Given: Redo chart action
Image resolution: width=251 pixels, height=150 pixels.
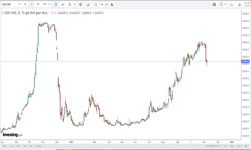Looking at the screenshot, I should [x=106, y=5].
